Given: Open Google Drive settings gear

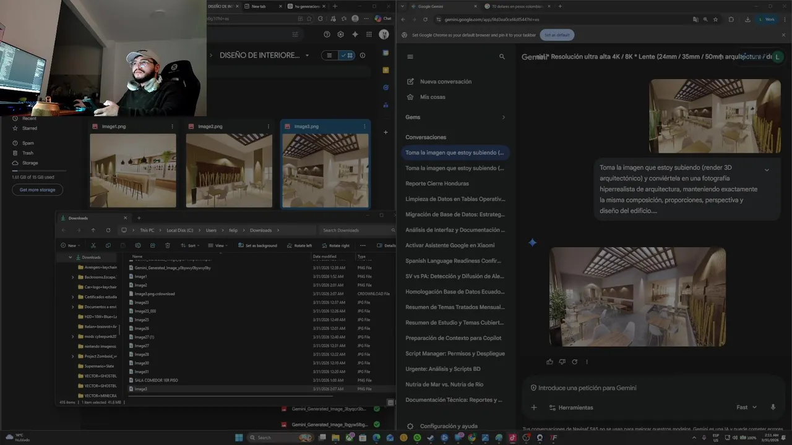Looking at the screenshot, I should click(340, 35).
